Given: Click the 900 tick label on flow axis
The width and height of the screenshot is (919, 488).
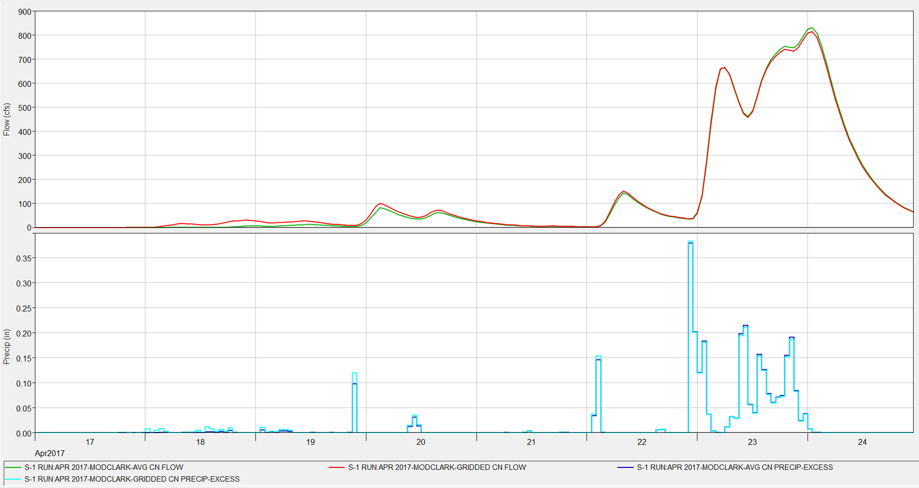Looking at the screenshot, I should [25, 12].
